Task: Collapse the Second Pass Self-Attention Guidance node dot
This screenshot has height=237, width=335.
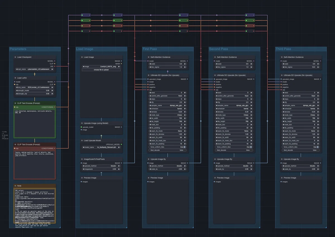Action: click(x=214, y=57)
